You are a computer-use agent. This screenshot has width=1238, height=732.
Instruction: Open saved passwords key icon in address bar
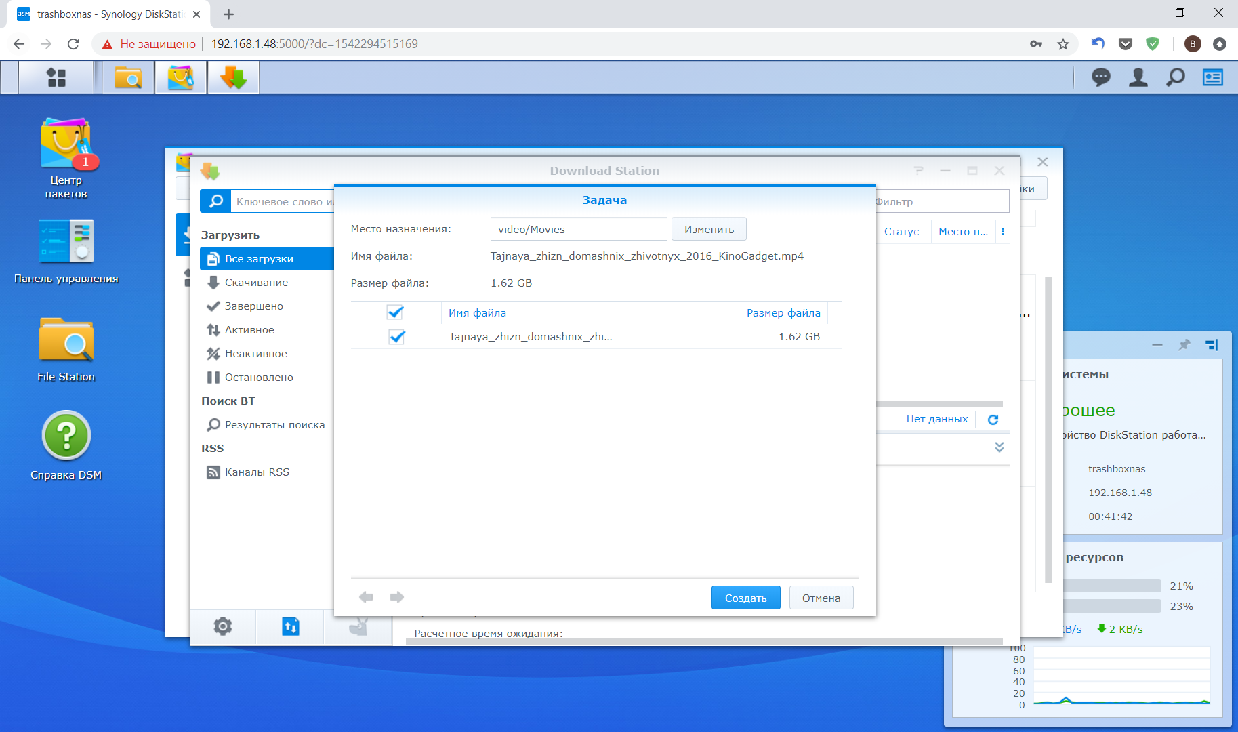(1036, 44)
